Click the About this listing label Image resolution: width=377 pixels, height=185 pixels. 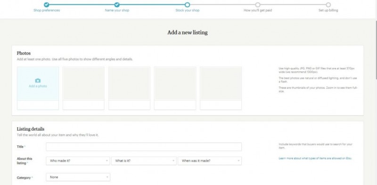tap(25, 161)
